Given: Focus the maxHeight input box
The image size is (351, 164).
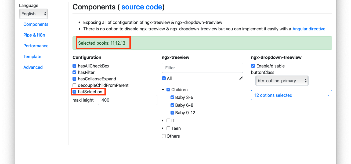Looking at the screenshot, I should click(x=128, y=100).
